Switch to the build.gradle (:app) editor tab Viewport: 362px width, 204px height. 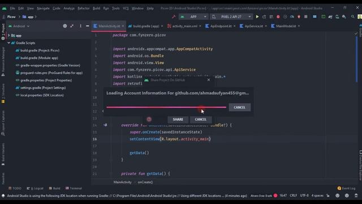click(146, 26)
